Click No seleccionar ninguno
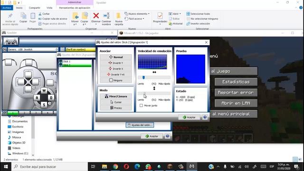The image size is (304, 171). 202,19
